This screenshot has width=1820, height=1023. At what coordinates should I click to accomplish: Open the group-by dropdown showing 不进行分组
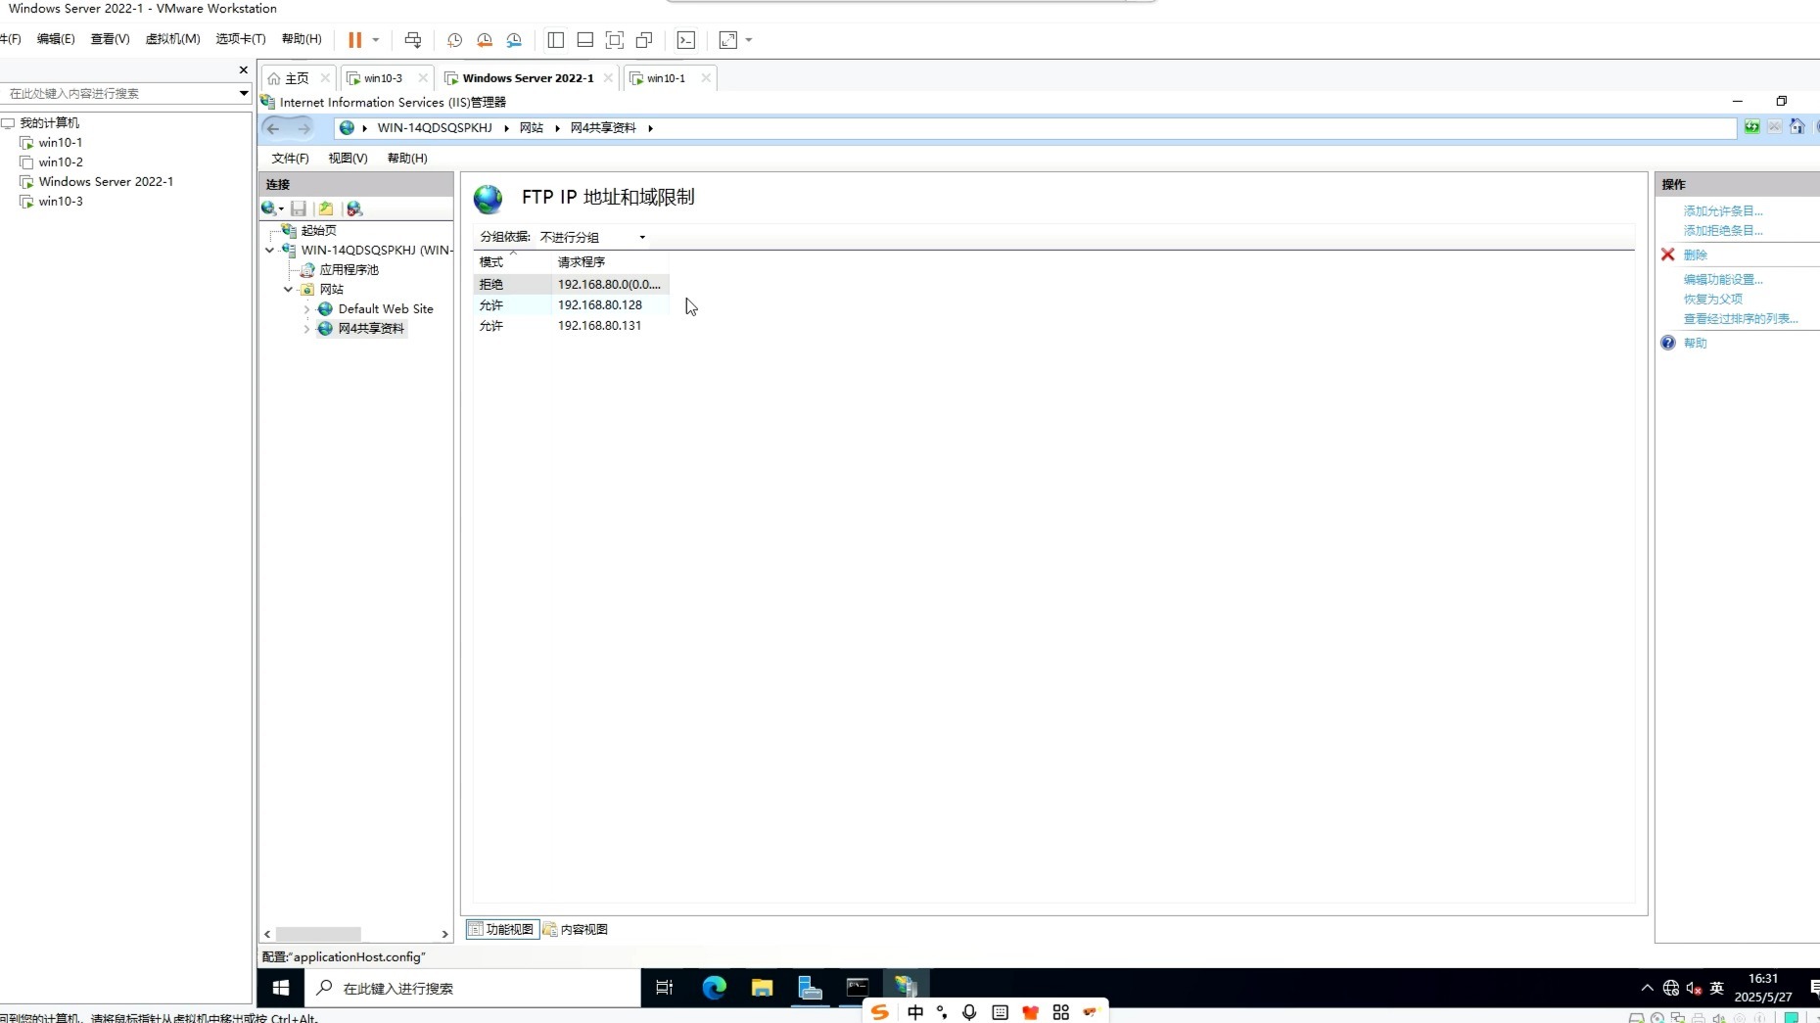(x=593, y=237)
